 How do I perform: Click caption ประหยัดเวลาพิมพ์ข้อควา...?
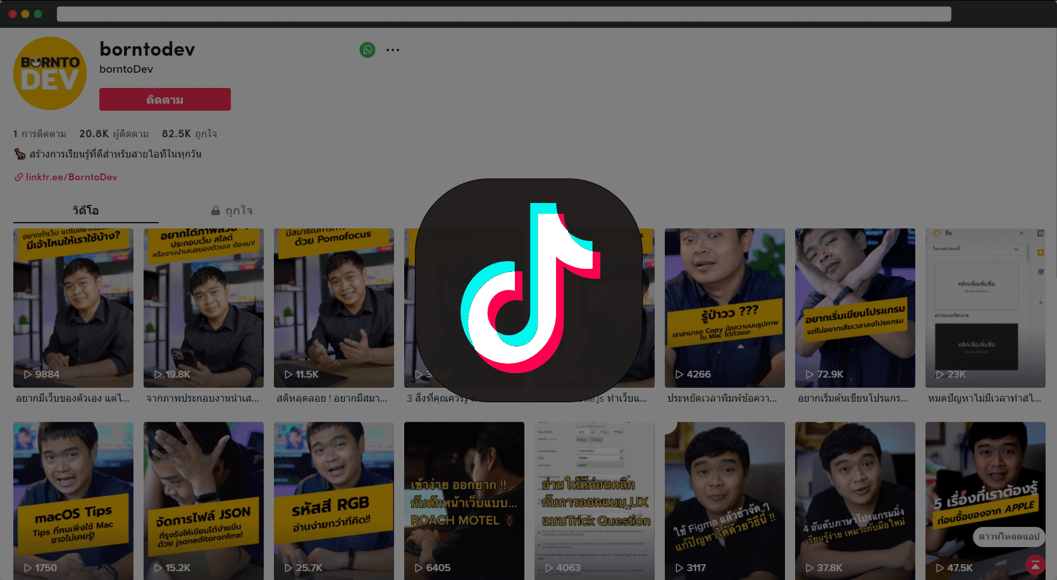coord(722,398)
